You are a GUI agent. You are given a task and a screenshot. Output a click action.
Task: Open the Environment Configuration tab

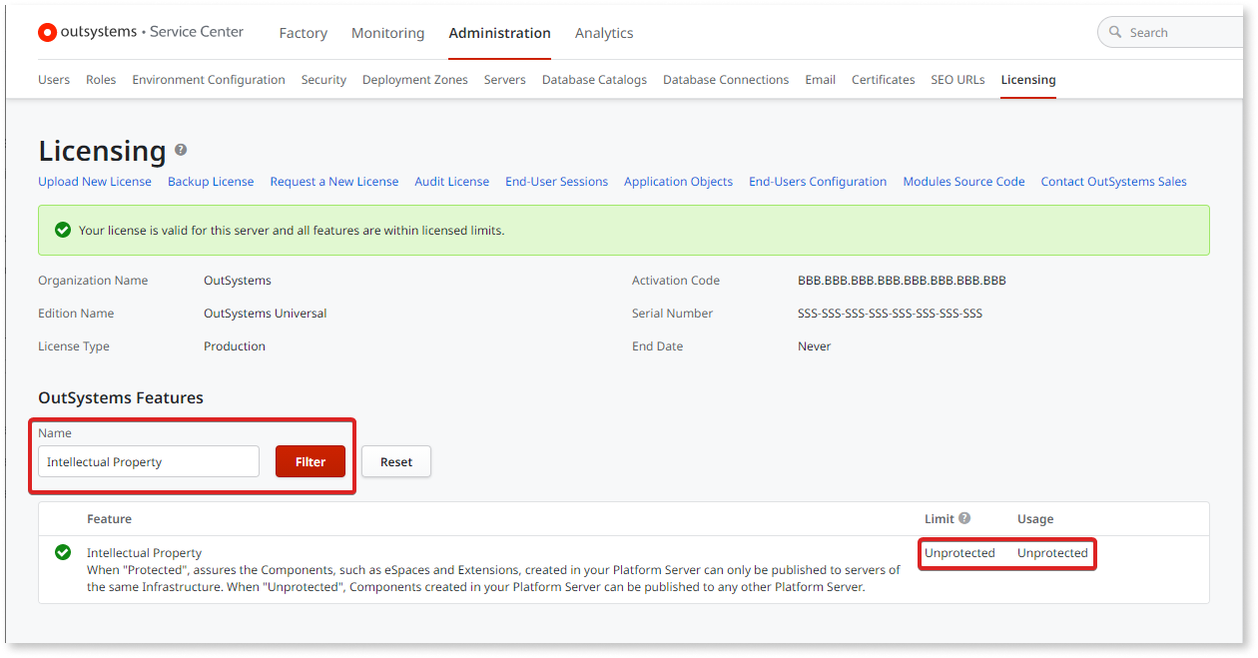tap(209, 80)
